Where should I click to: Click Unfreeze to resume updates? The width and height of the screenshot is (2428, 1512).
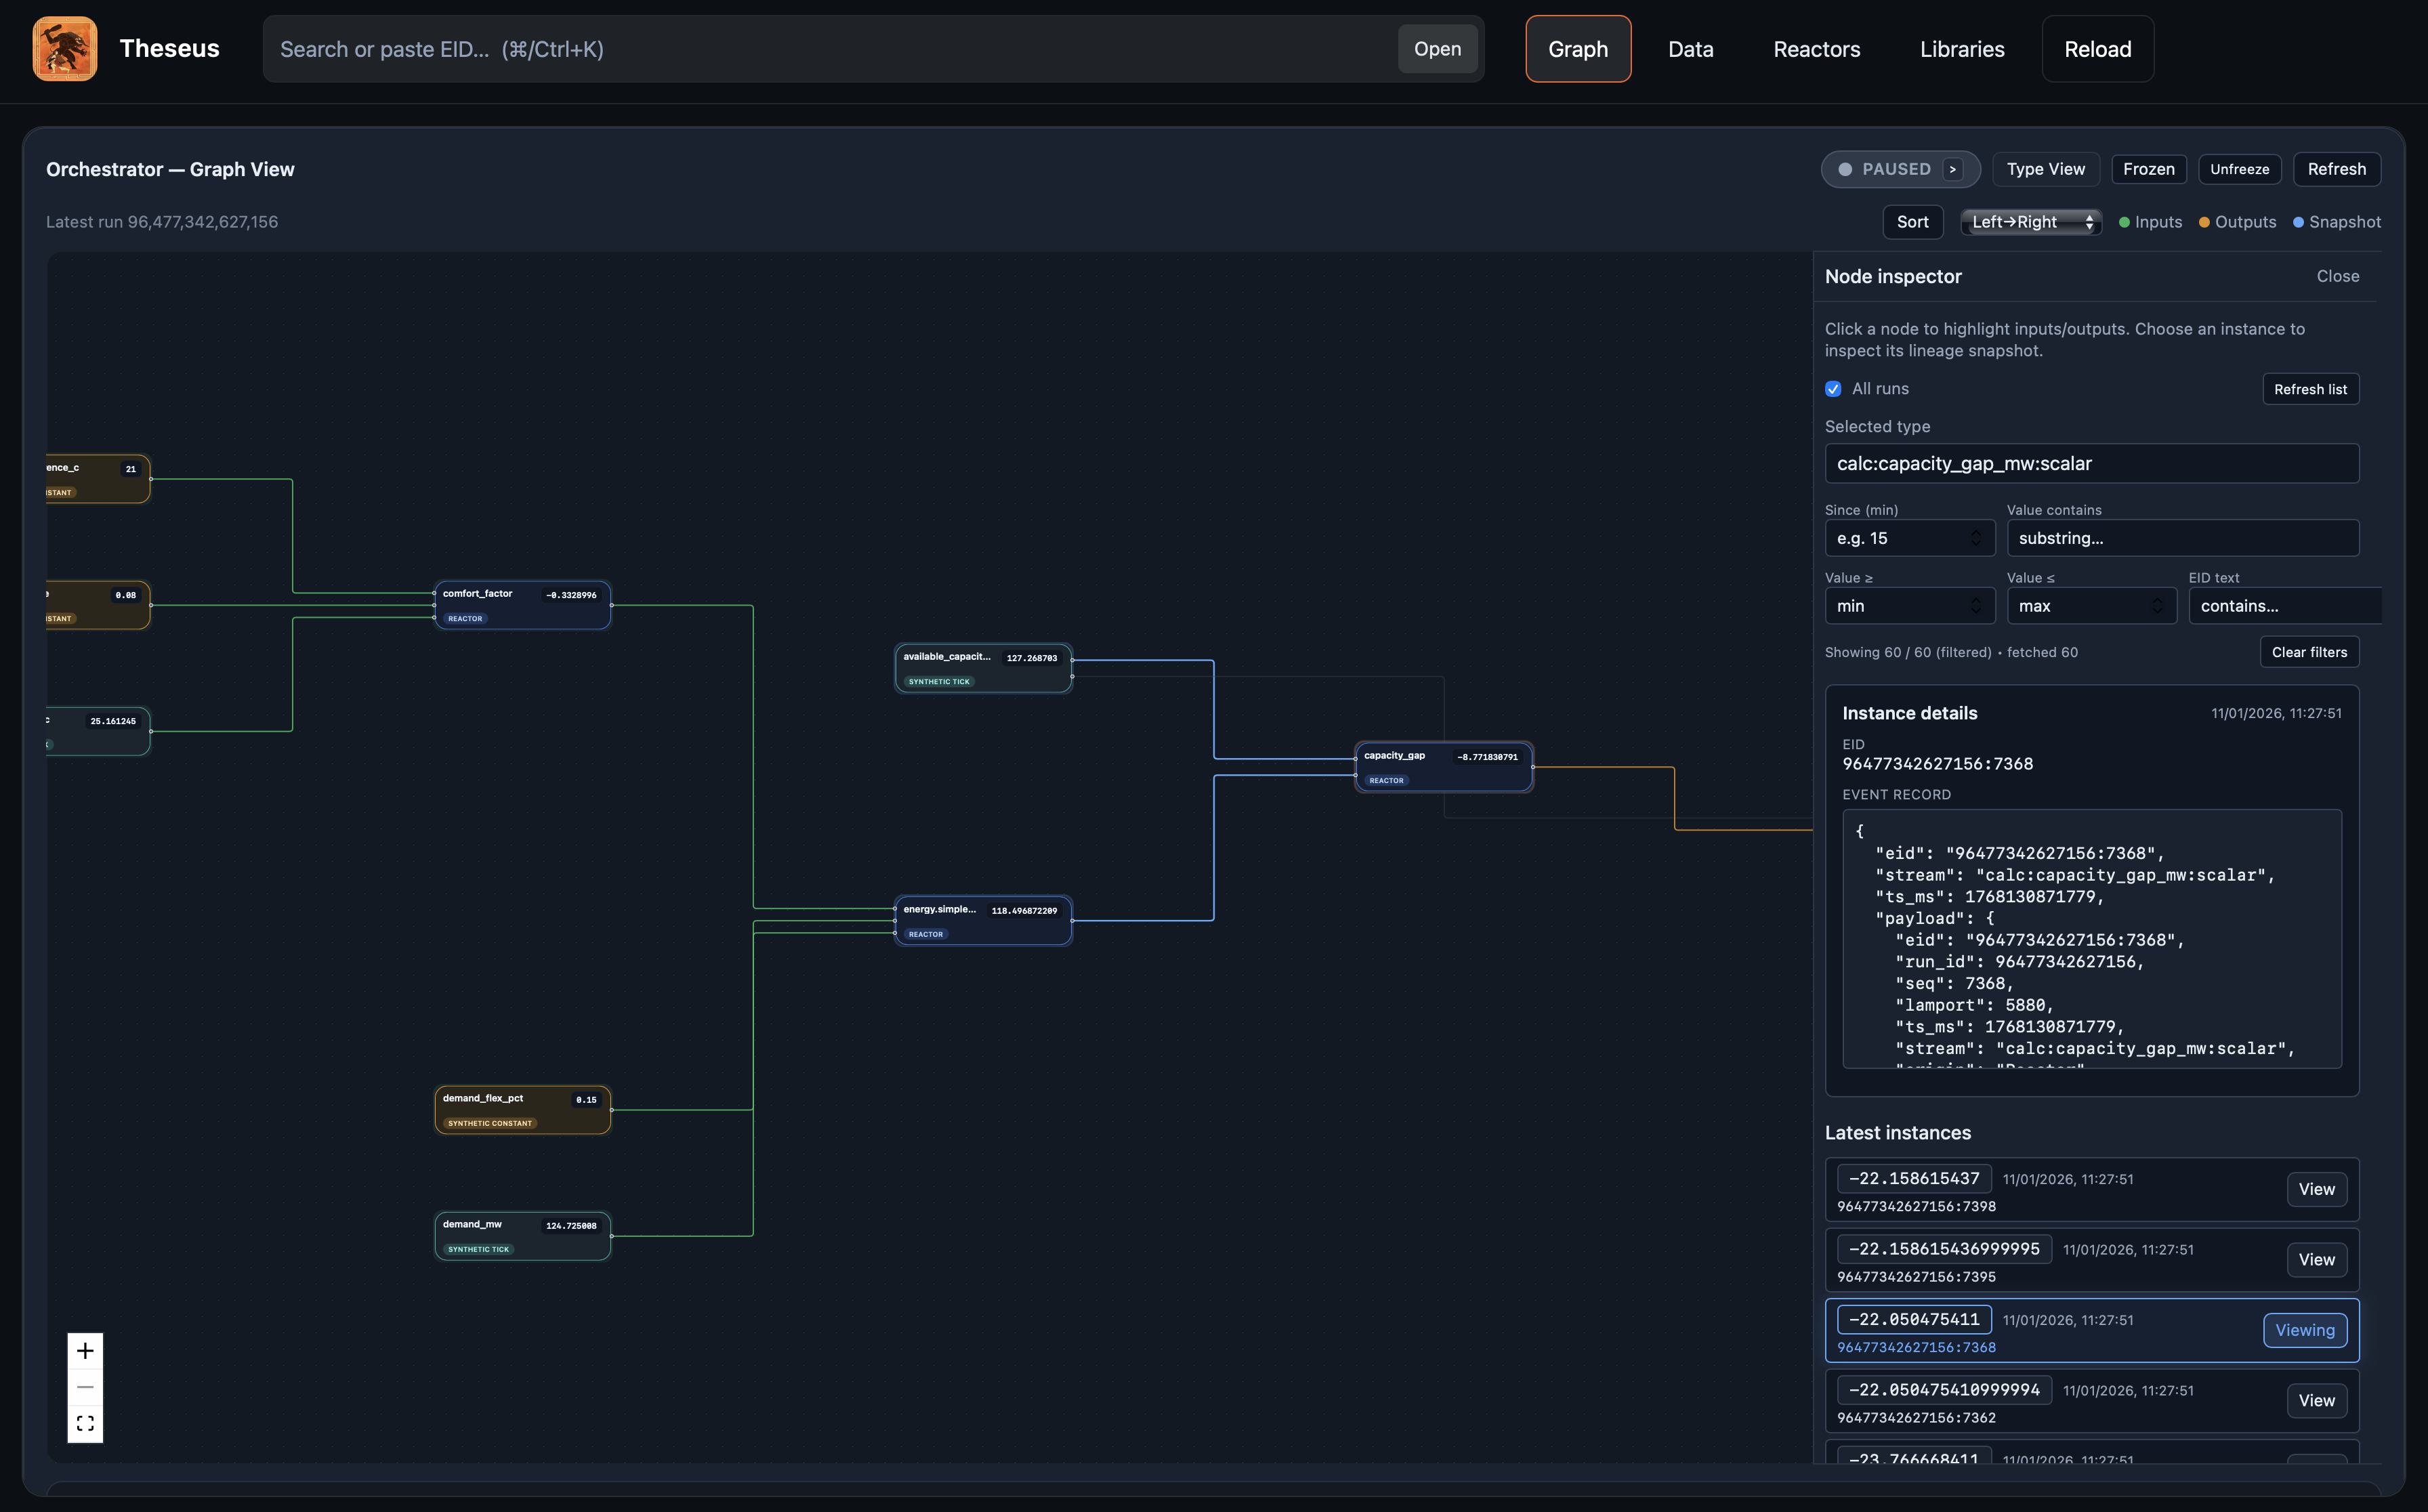[x=2239, y=169]
